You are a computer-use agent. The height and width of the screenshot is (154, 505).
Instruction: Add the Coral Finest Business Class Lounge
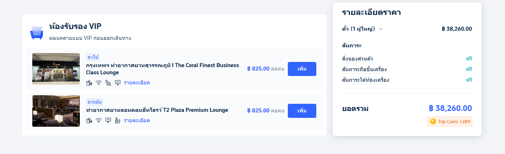[x=302, y=69]
